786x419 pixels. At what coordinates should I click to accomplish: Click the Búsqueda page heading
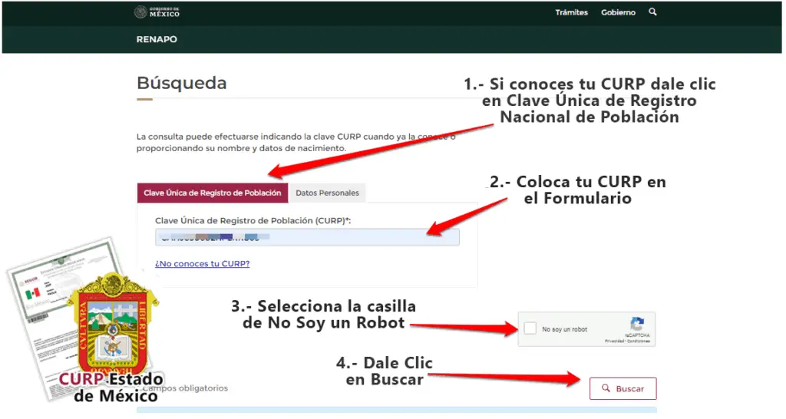tap(181, 83)
